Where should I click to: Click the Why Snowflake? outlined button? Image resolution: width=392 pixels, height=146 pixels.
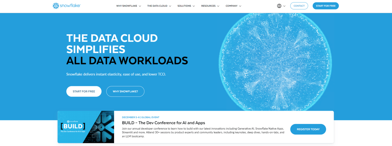pos(125,91)
